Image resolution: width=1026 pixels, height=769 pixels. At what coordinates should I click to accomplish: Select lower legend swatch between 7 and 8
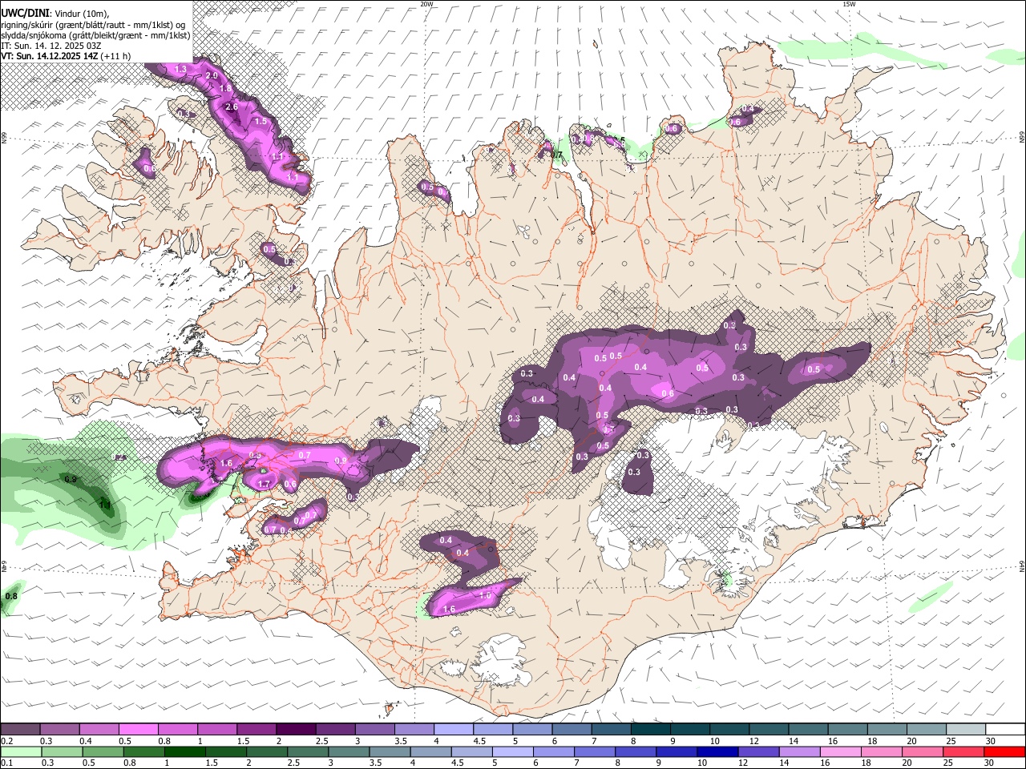[x=593, y=751]
